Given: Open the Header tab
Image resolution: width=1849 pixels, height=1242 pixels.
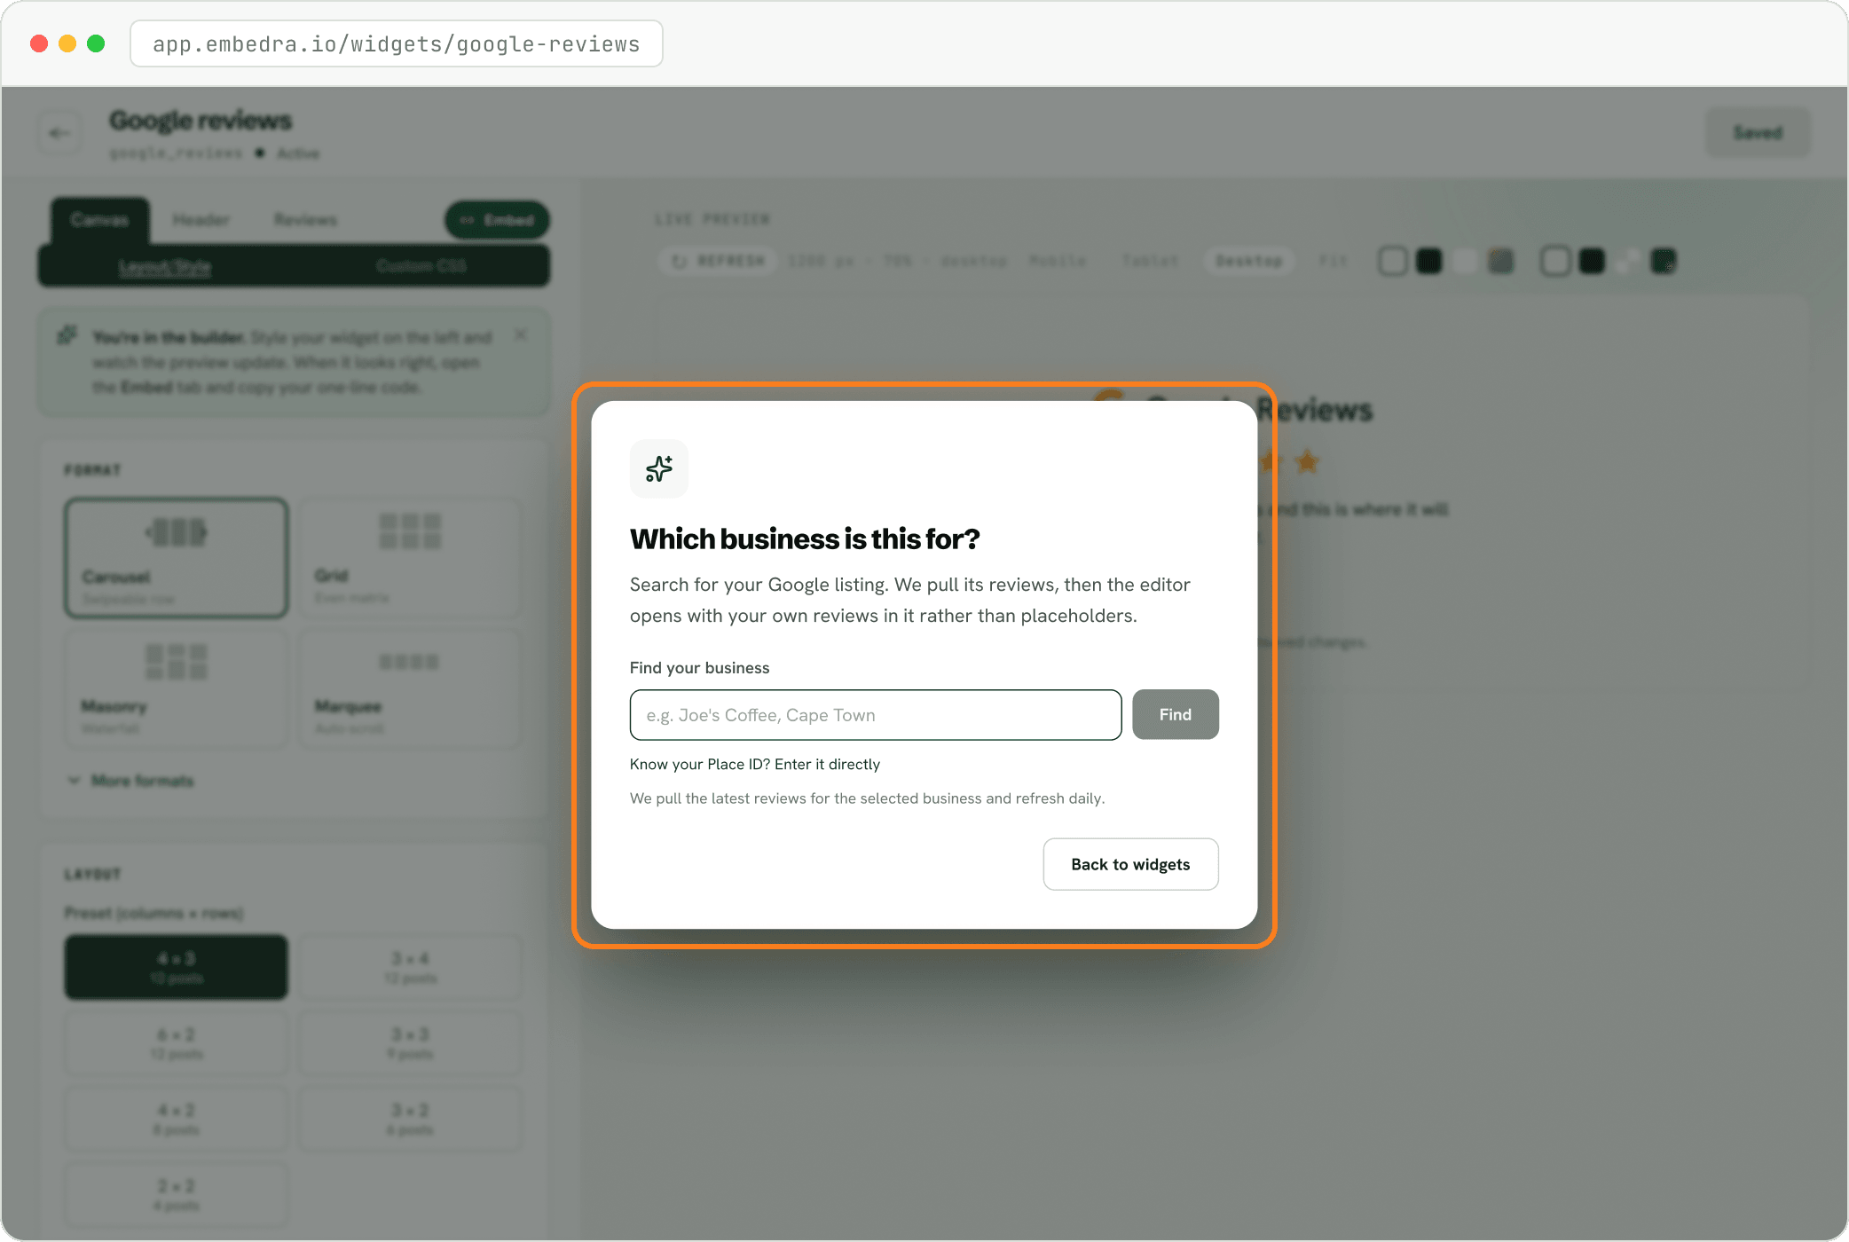Looking at the screenshot, I should point(201,220).
